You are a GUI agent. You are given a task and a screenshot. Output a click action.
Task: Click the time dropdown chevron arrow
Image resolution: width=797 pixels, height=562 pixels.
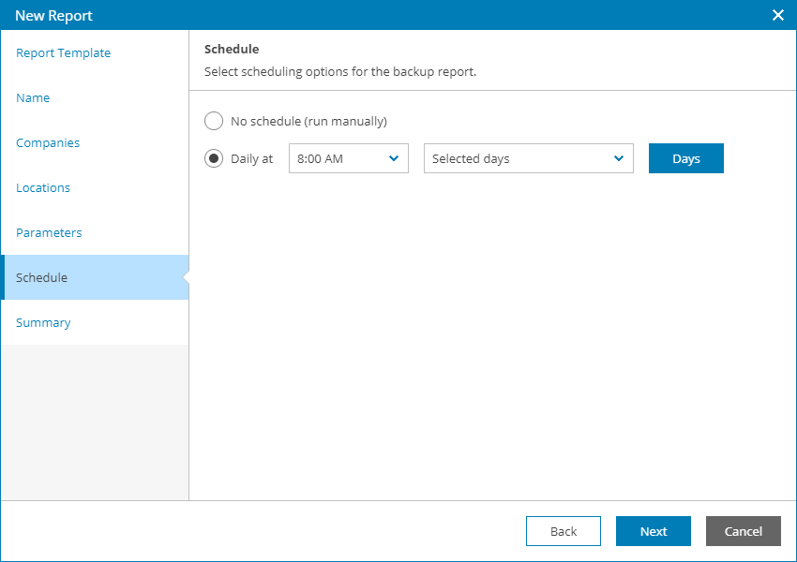coord(394,158)
